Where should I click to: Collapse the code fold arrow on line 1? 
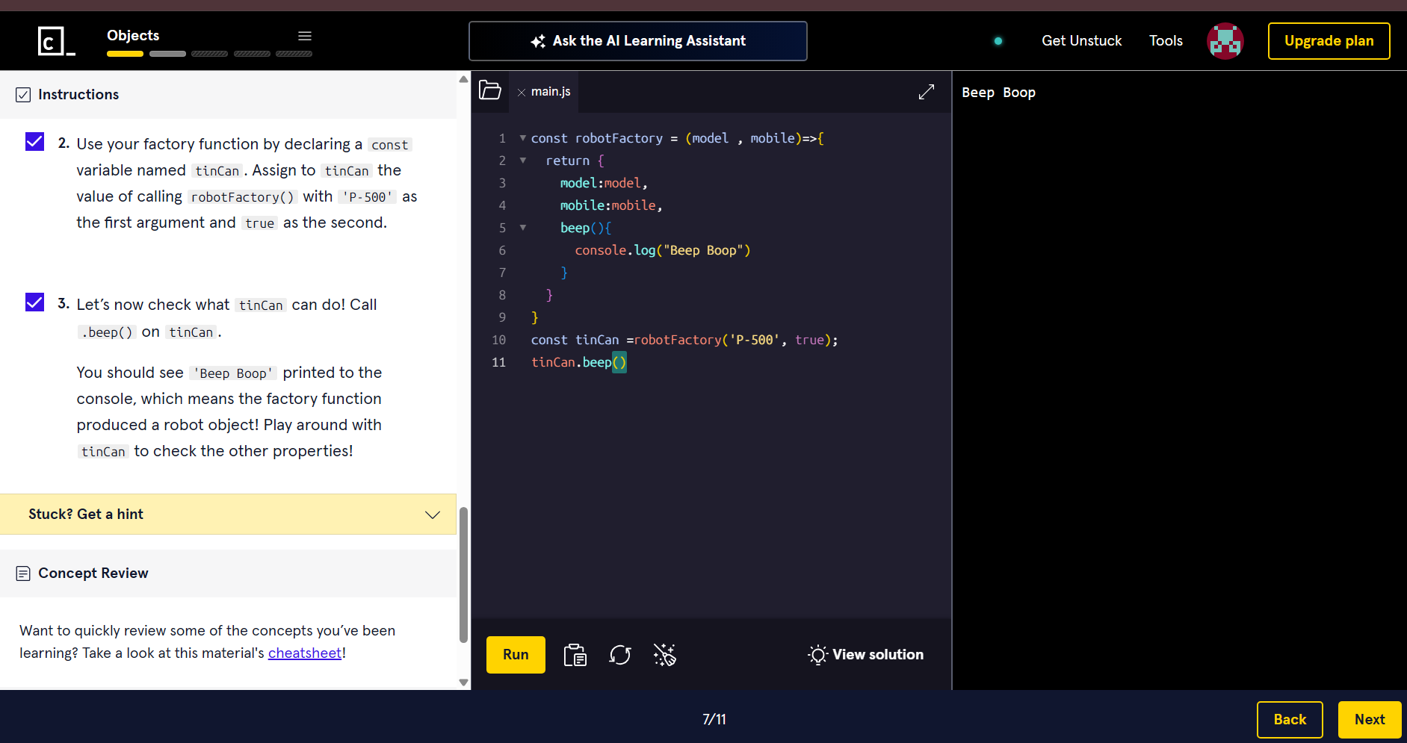523,138
